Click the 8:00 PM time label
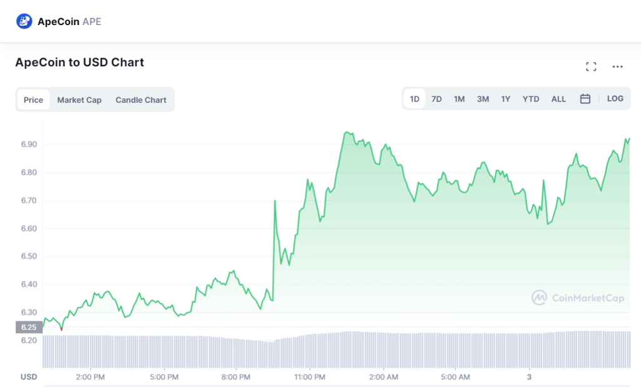Screen dimensions: 641x387 pos(236,377)
